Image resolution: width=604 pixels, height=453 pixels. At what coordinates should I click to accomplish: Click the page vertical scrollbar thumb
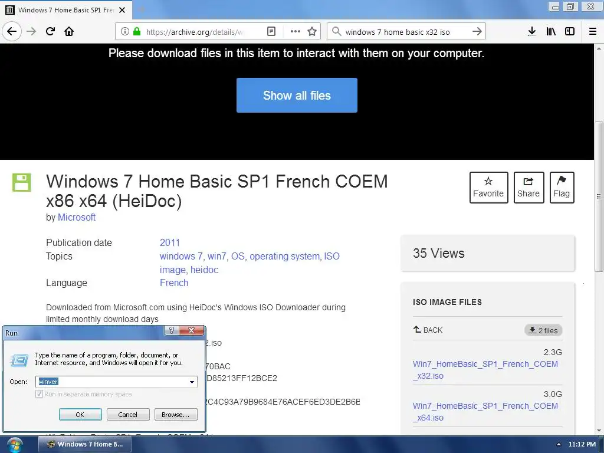(599, 196)
